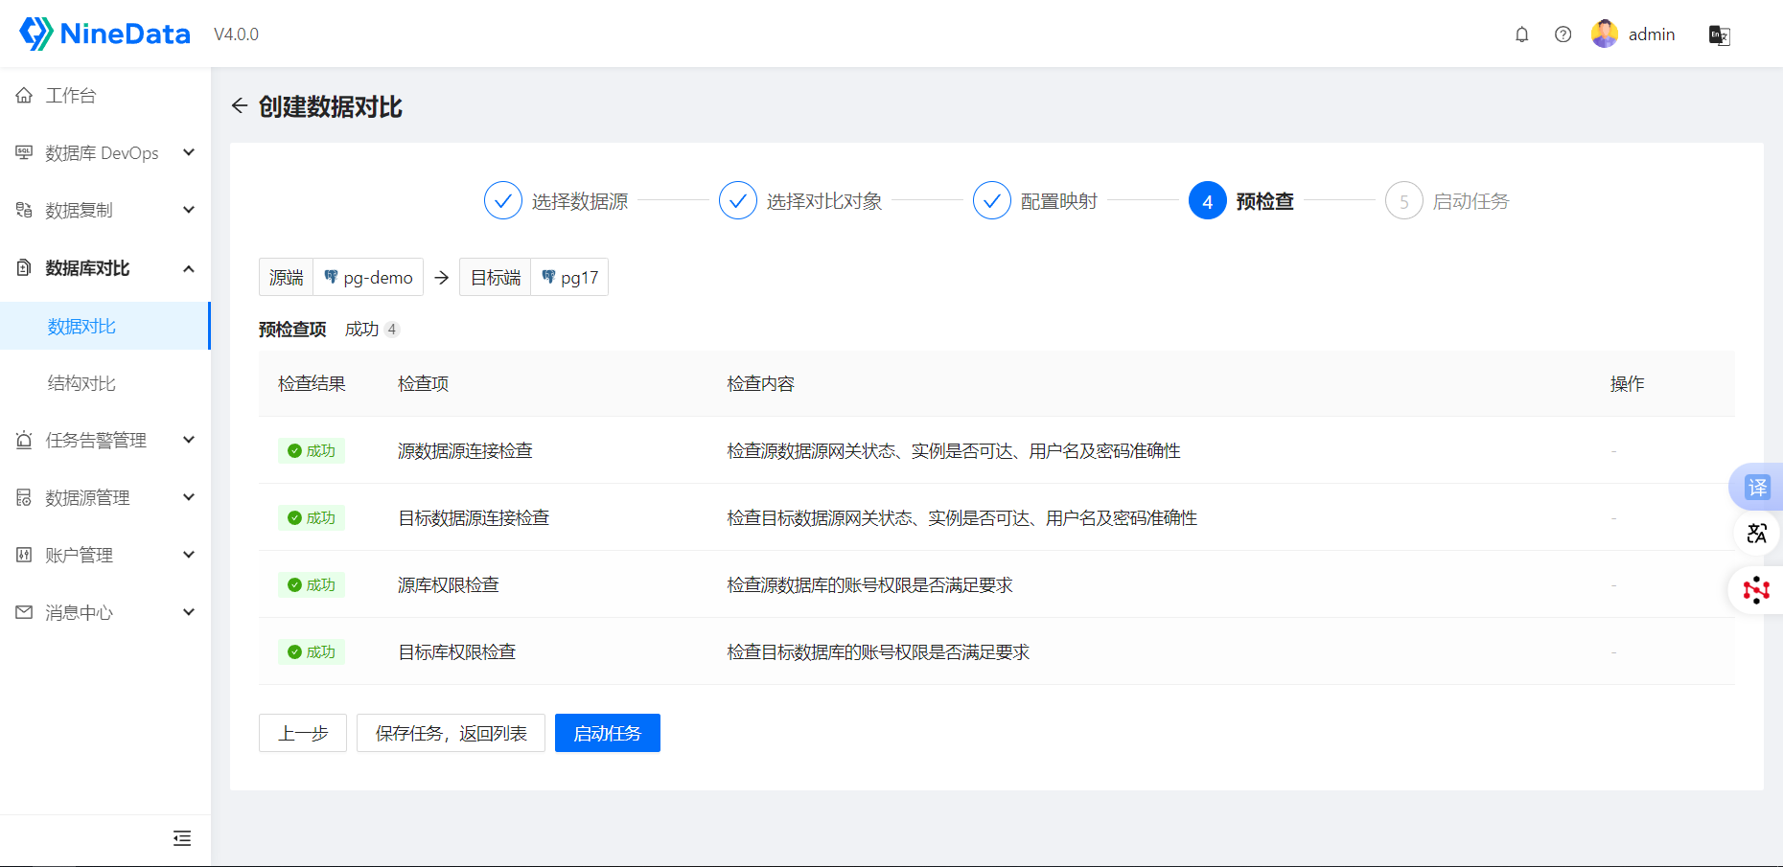Click the 选择数据源 step checkmark circle
This screenshot has height=867, width=1783.
(x=503, y=200)
